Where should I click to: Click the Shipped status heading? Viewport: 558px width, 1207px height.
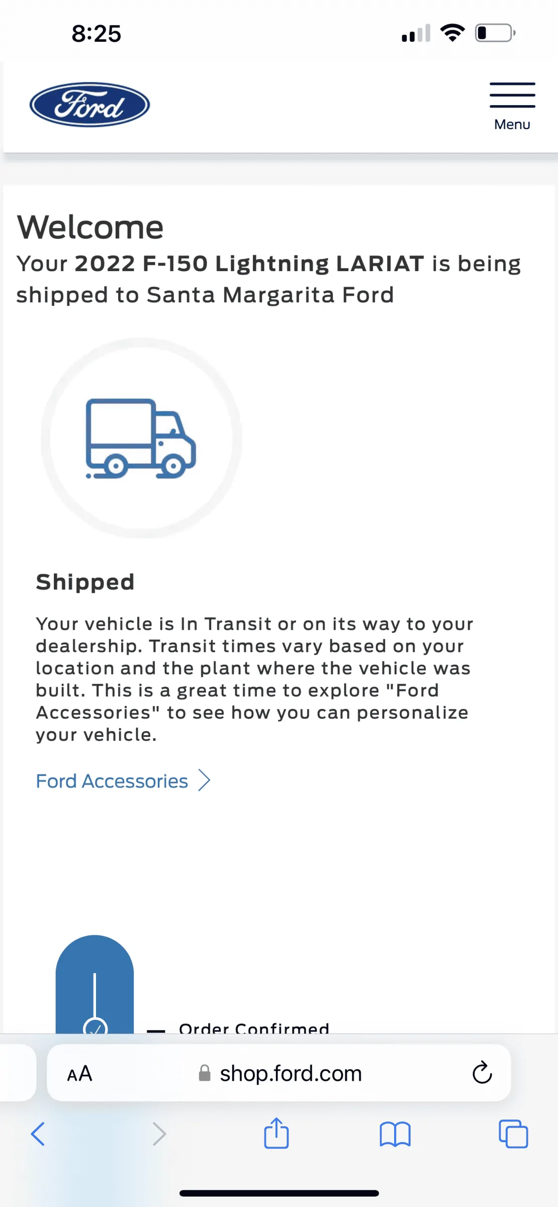coord(85,582)
